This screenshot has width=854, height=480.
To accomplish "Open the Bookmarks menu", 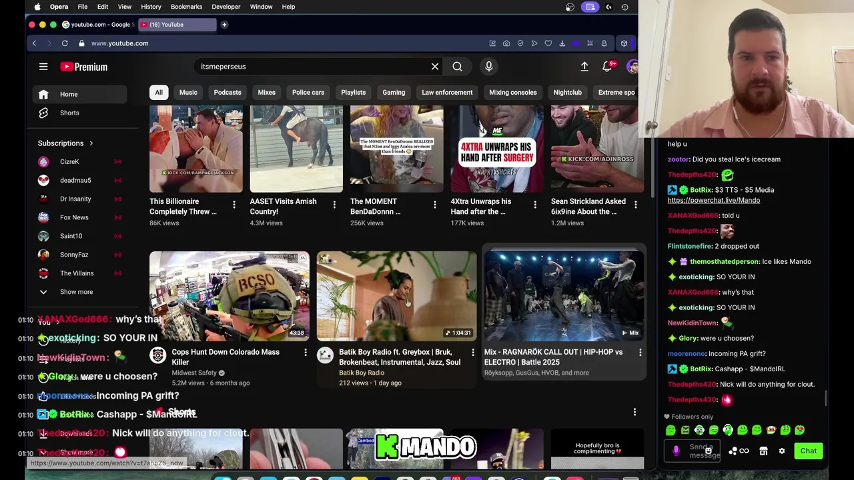I will 186,7.
